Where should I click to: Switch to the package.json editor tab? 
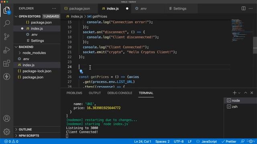point(80,8)
